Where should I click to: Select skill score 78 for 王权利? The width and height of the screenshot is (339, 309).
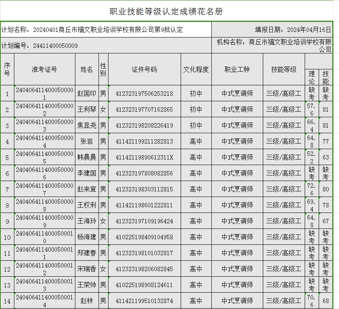click(325, 205)
